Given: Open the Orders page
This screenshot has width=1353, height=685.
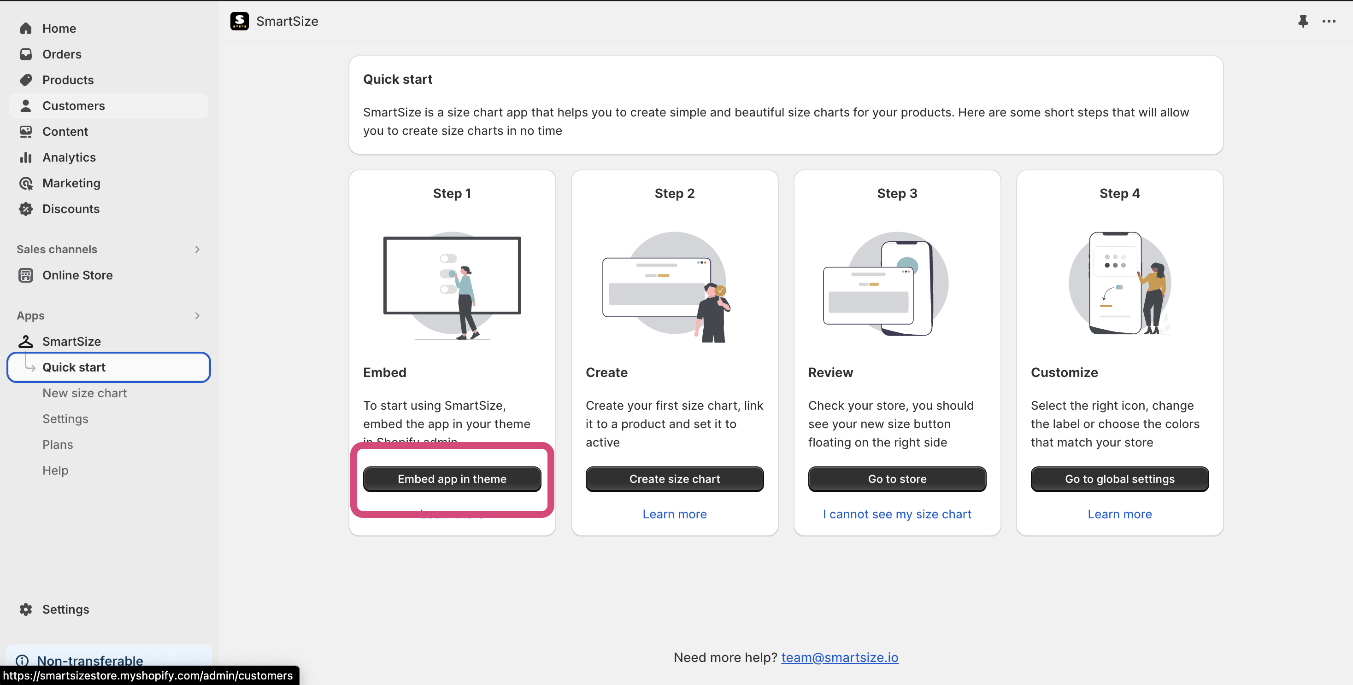Looking at the screenshot, I should pyautogui.click(x=109, y=54).
